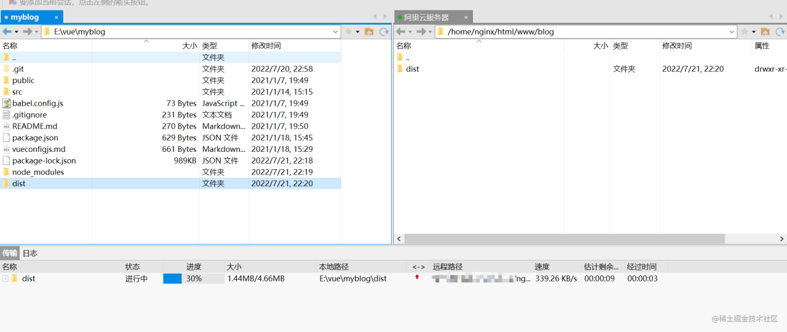Select the package.json file
Viewport: 787px width, 332px height.
click(170, 138)
